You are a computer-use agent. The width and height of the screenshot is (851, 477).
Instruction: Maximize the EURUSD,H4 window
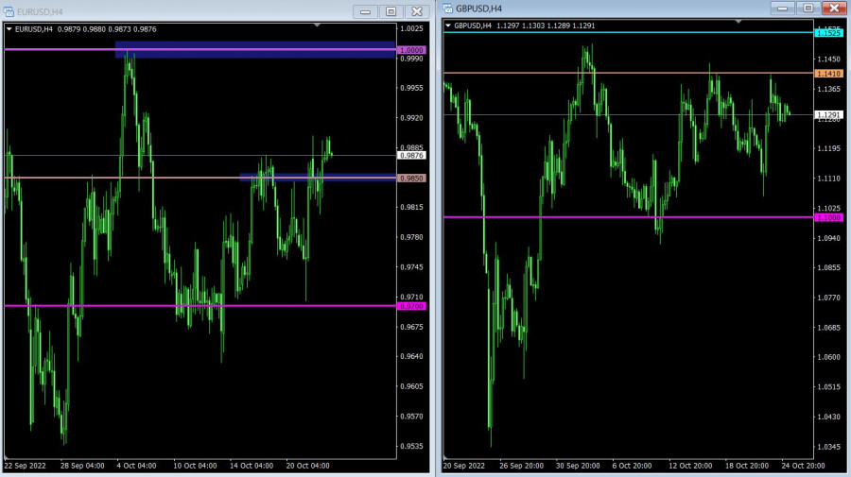pos(391,11)
